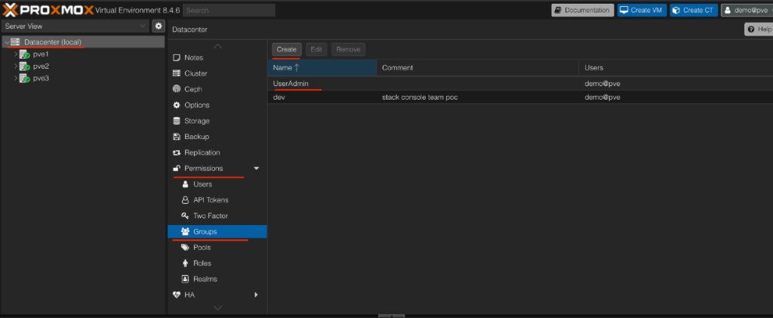Open the Storage menu item
The height and width of the screenshot is (318, 773).
pos(217,121)
